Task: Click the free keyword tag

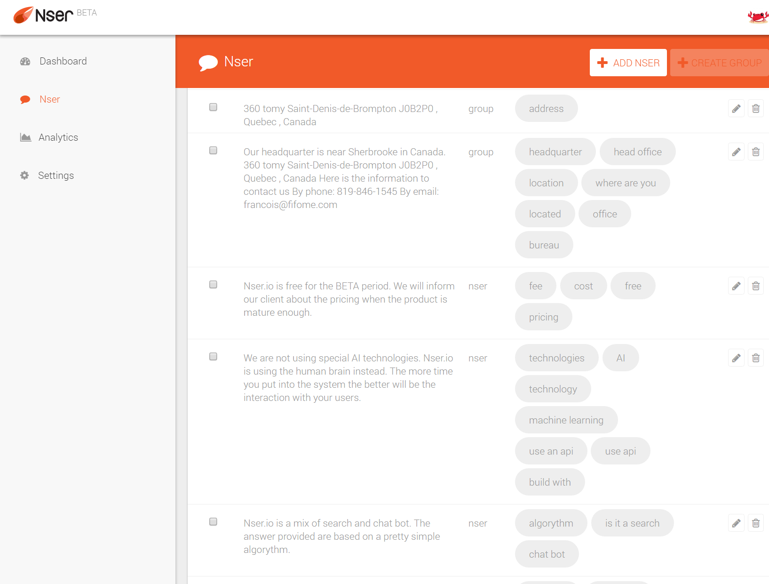Action: coord(633,286)
